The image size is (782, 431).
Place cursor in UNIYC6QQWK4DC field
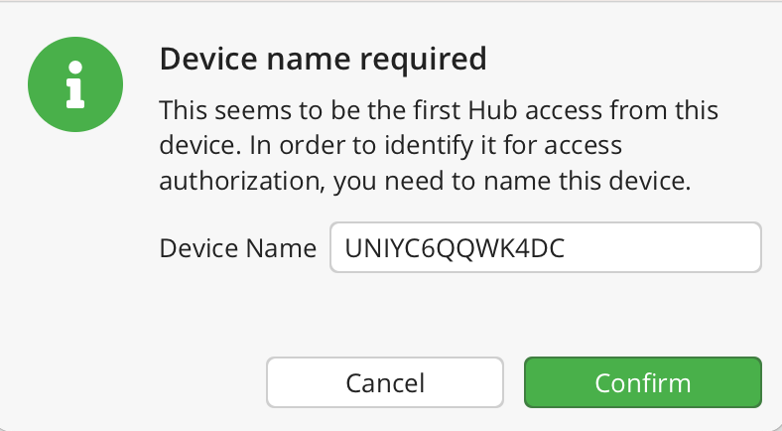click(545, 247)
